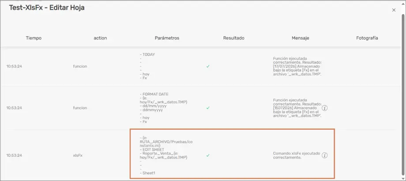This screenshot has width=406, height=181.
Task: Click the Mensaje column header
Action: 301,38
